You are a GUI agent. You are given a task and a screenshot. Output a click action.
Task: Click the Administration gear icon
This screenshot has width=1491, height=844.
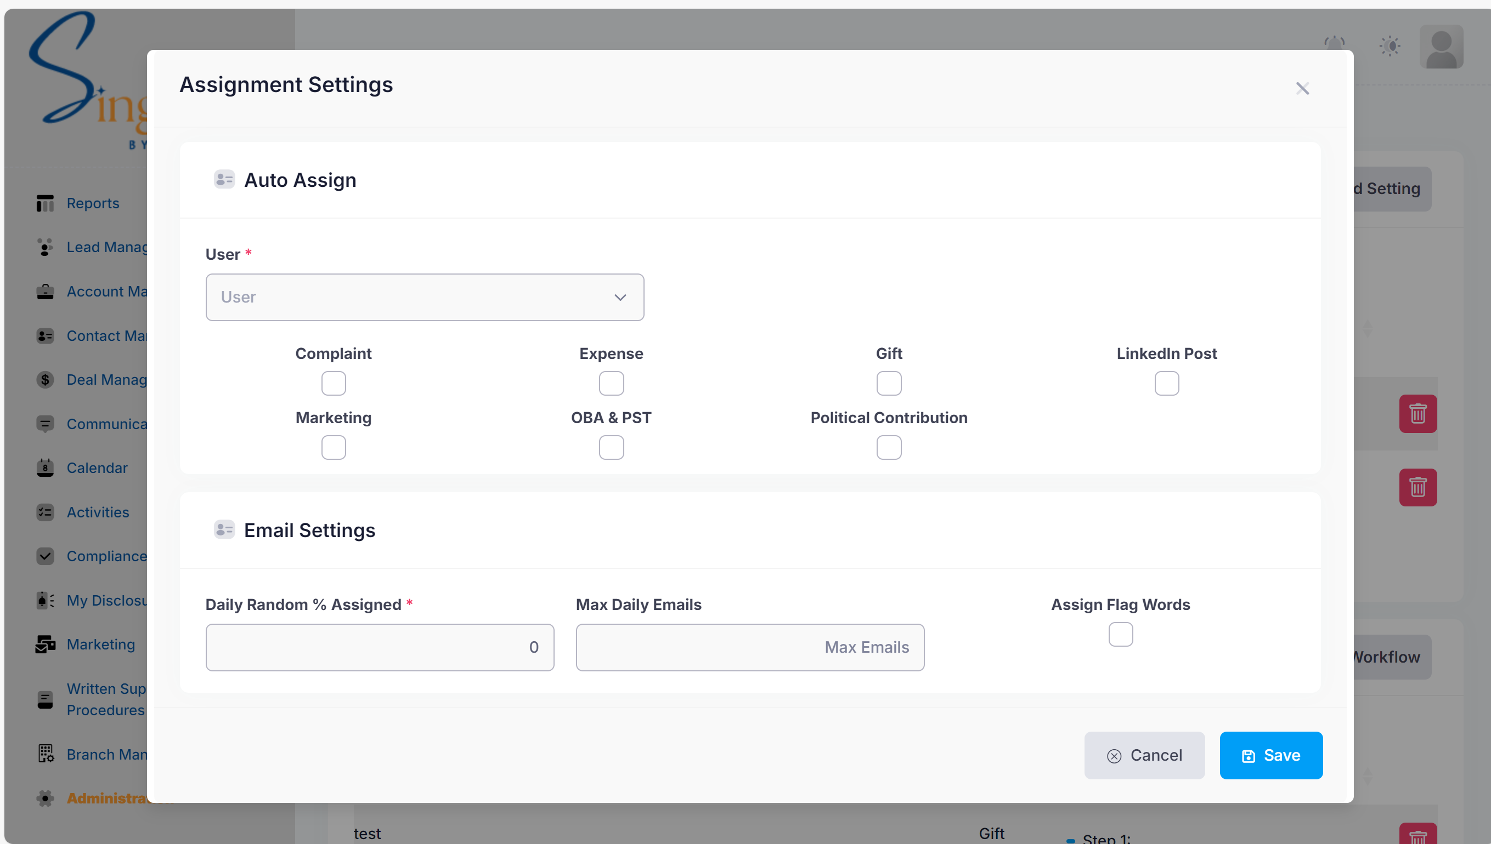click(45, 798)
